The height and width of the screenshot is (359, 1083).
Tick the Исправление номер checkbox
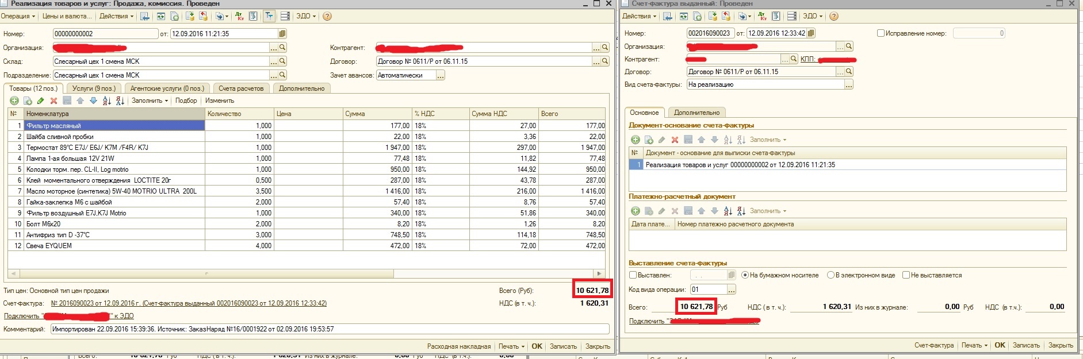point(881,33)
